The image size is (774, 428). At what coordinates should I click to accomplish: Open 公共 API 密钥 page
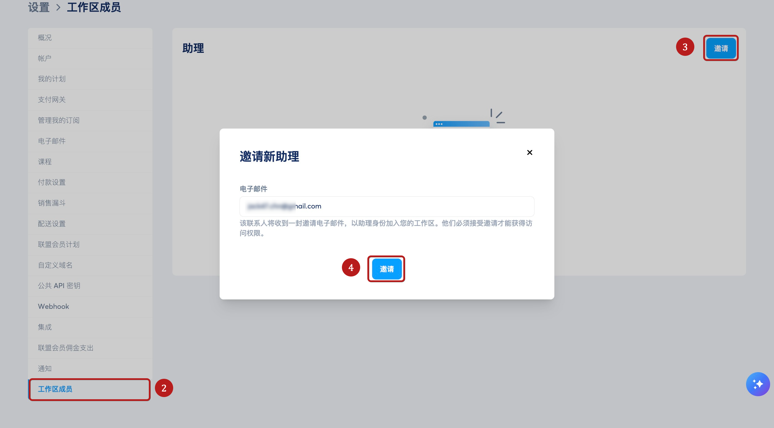(59, 286)
